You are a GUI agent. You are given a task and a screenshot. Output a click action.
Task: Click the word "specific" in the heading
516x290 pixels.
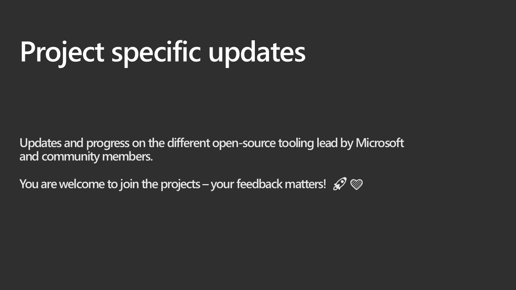click(156, 52)
